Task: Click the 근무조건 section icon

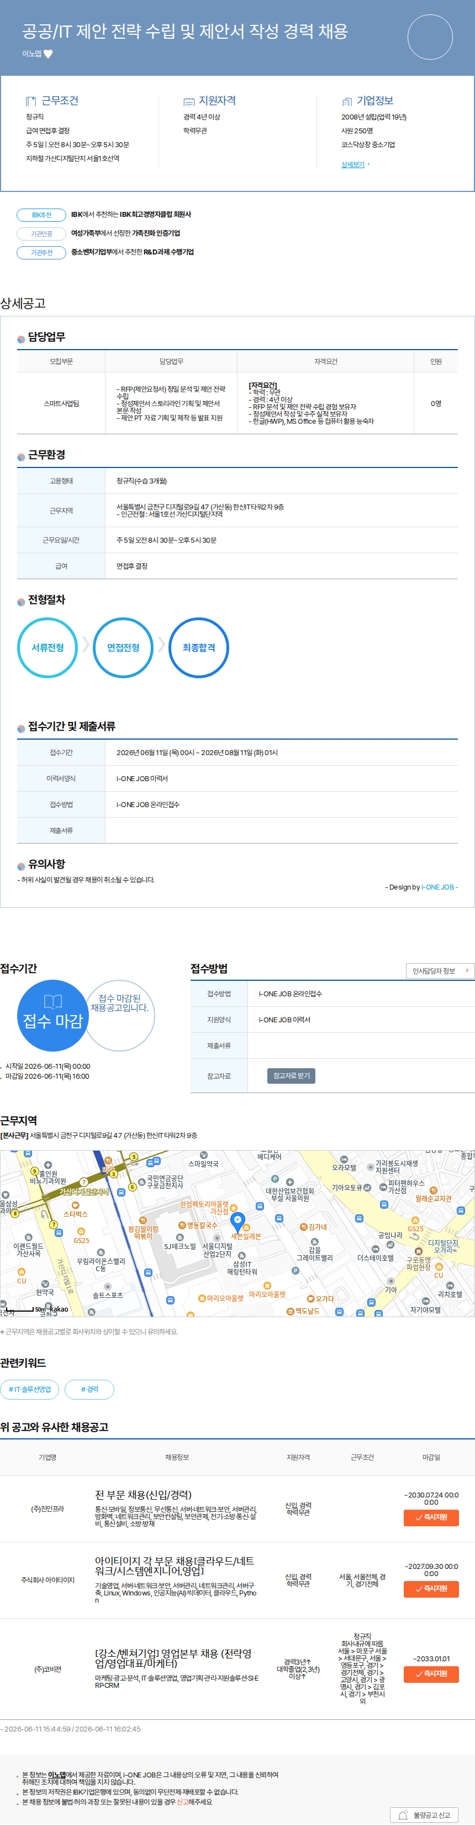Action: coord(31,101)
